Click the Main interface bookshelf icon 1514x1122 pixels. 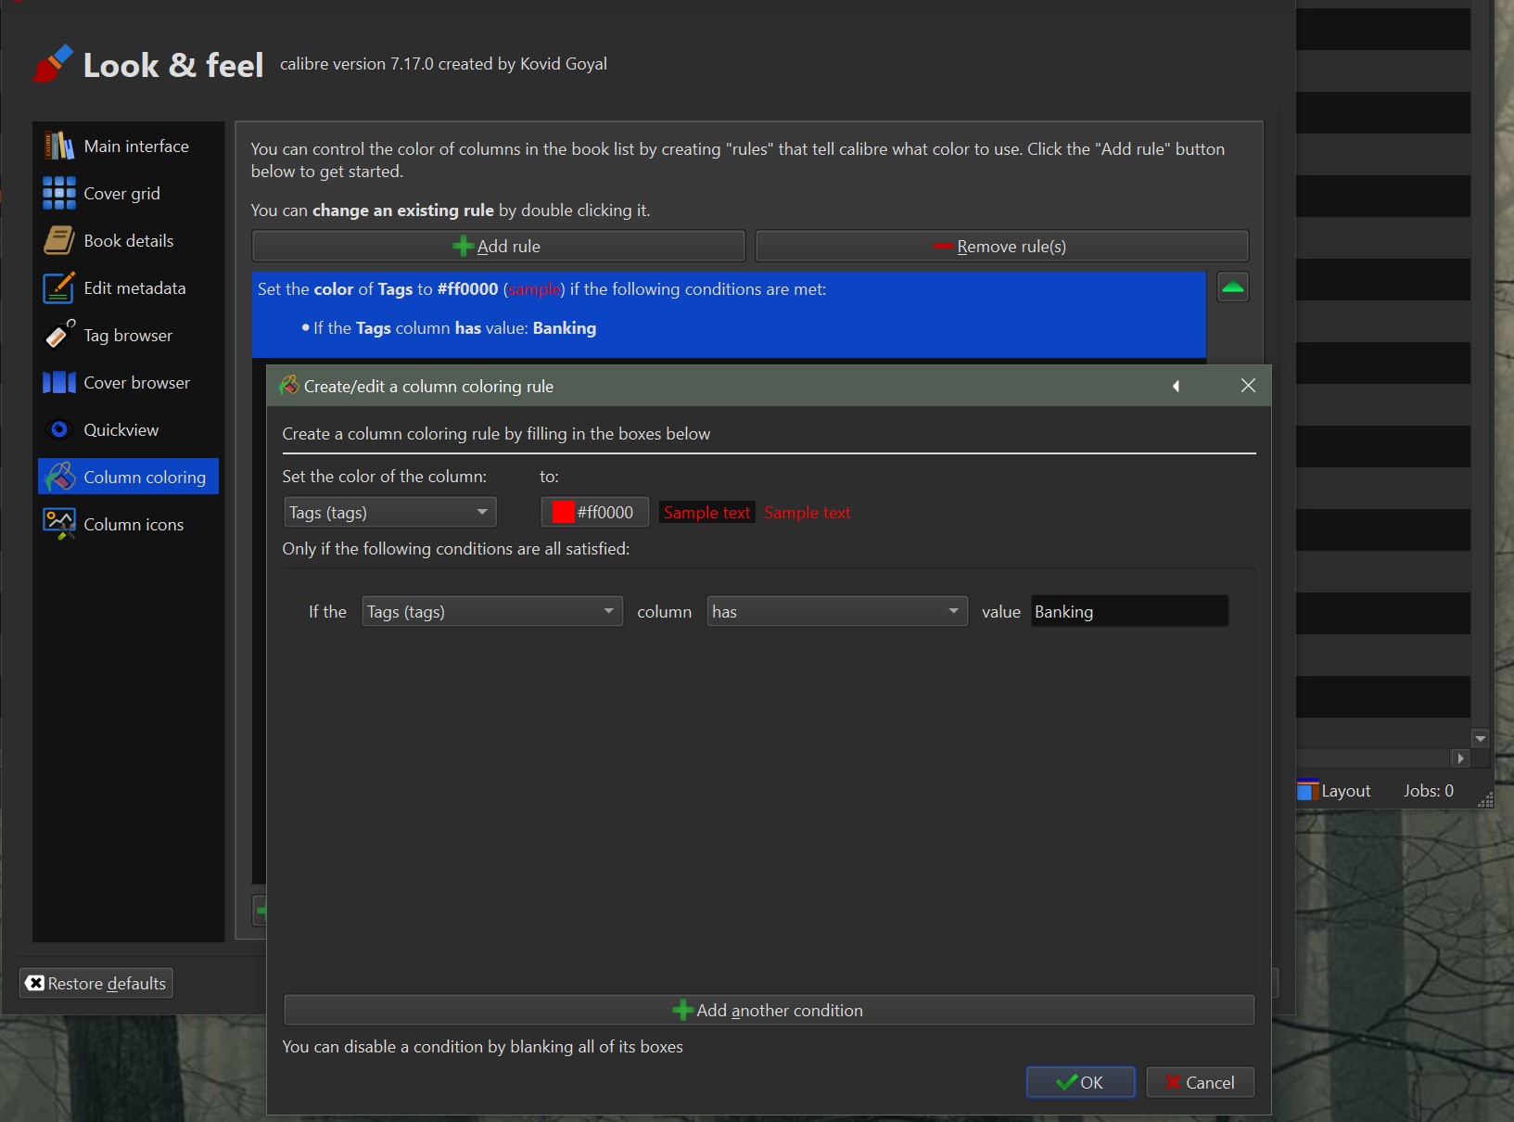point(59,147)
